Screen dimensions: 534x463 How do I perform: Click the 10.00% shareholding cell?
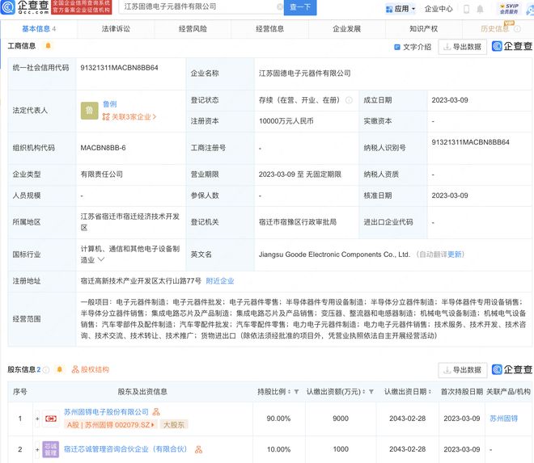click(278, 450)
